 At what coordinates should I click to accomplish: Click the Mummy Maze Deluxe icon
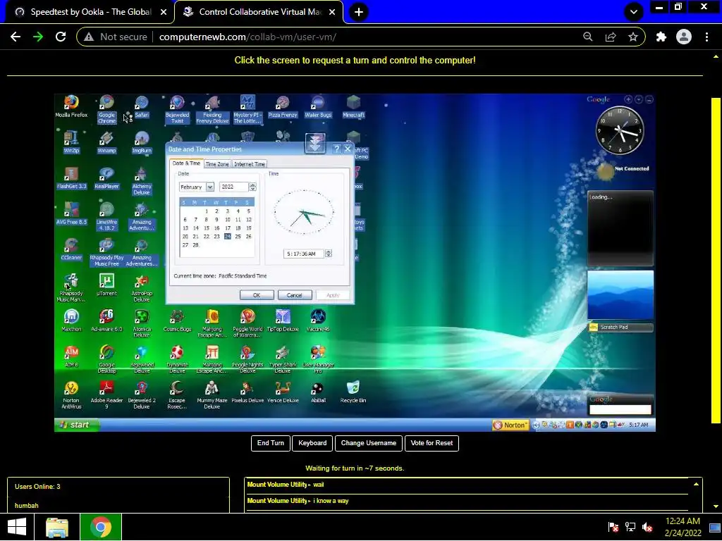(212, 394)
